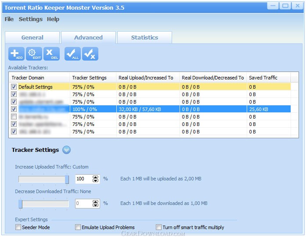Image resolution: width=306 pixels, height=237 pixels.
Task: Toggle the Emulate Upload Problems checkbox
Action: pos(78,227)
